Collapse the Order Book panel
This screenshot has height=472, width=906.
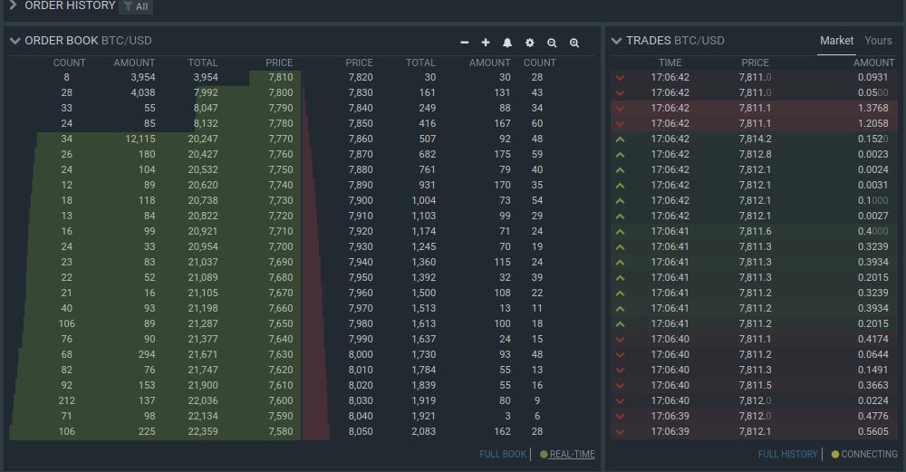click(15, 41)
